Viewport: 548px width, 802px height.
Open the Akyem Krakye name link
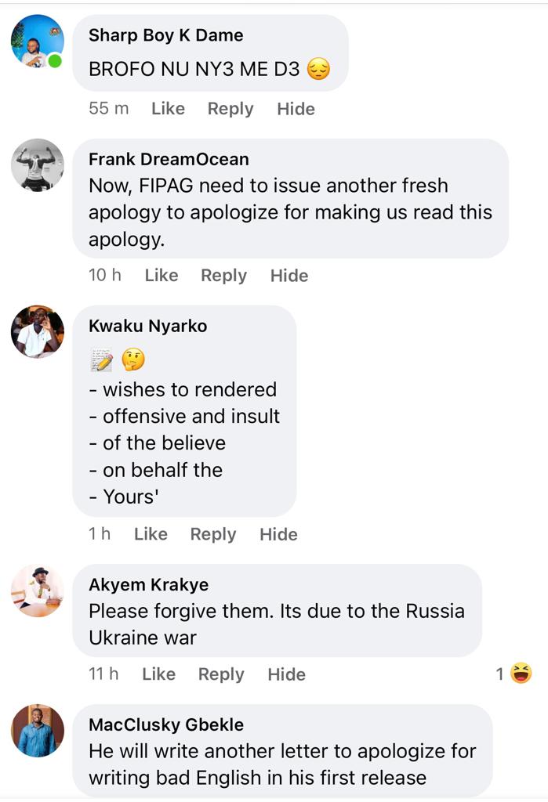click(x=148, y=584)
